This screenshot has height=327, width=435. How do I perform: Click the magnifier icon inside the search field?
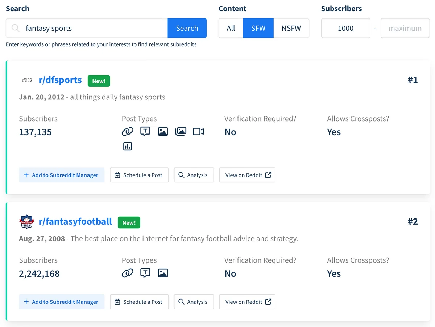pyautogui.click(x=15, y=28)
